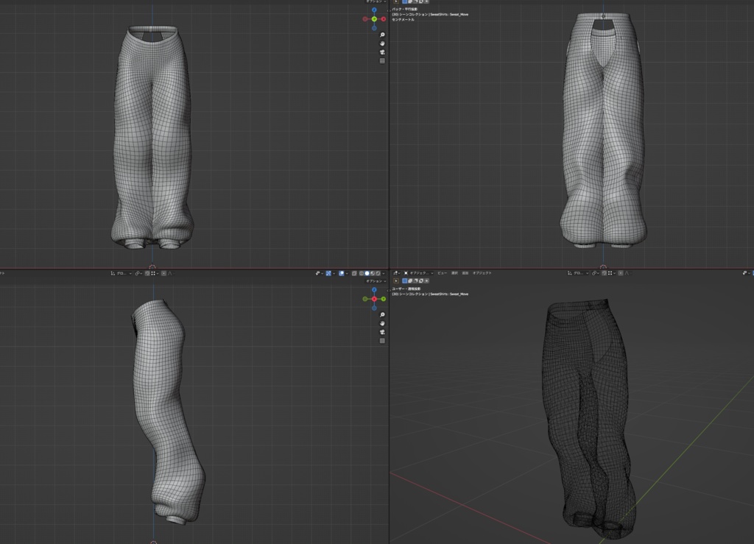The width and height of the screenshot is (754, 544).
Task: Click the blue Z axis on the top-left viewport gizmo
Action: pos(374,10)
